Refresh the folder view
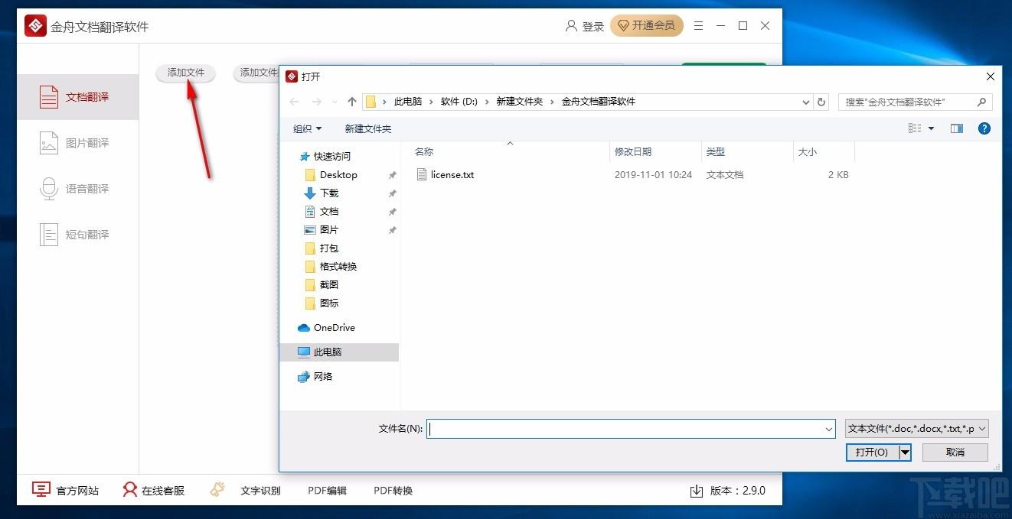Image resolution: width=1012 pixels, height=519 pixels. point(822,102)
